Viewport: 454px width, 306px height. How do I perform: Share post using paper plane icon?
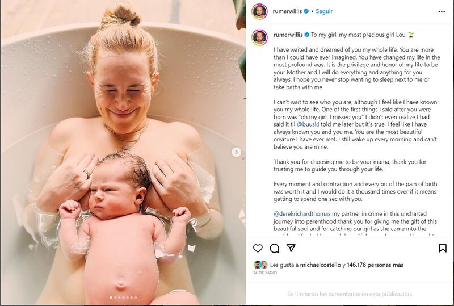[x=291, y=248]
